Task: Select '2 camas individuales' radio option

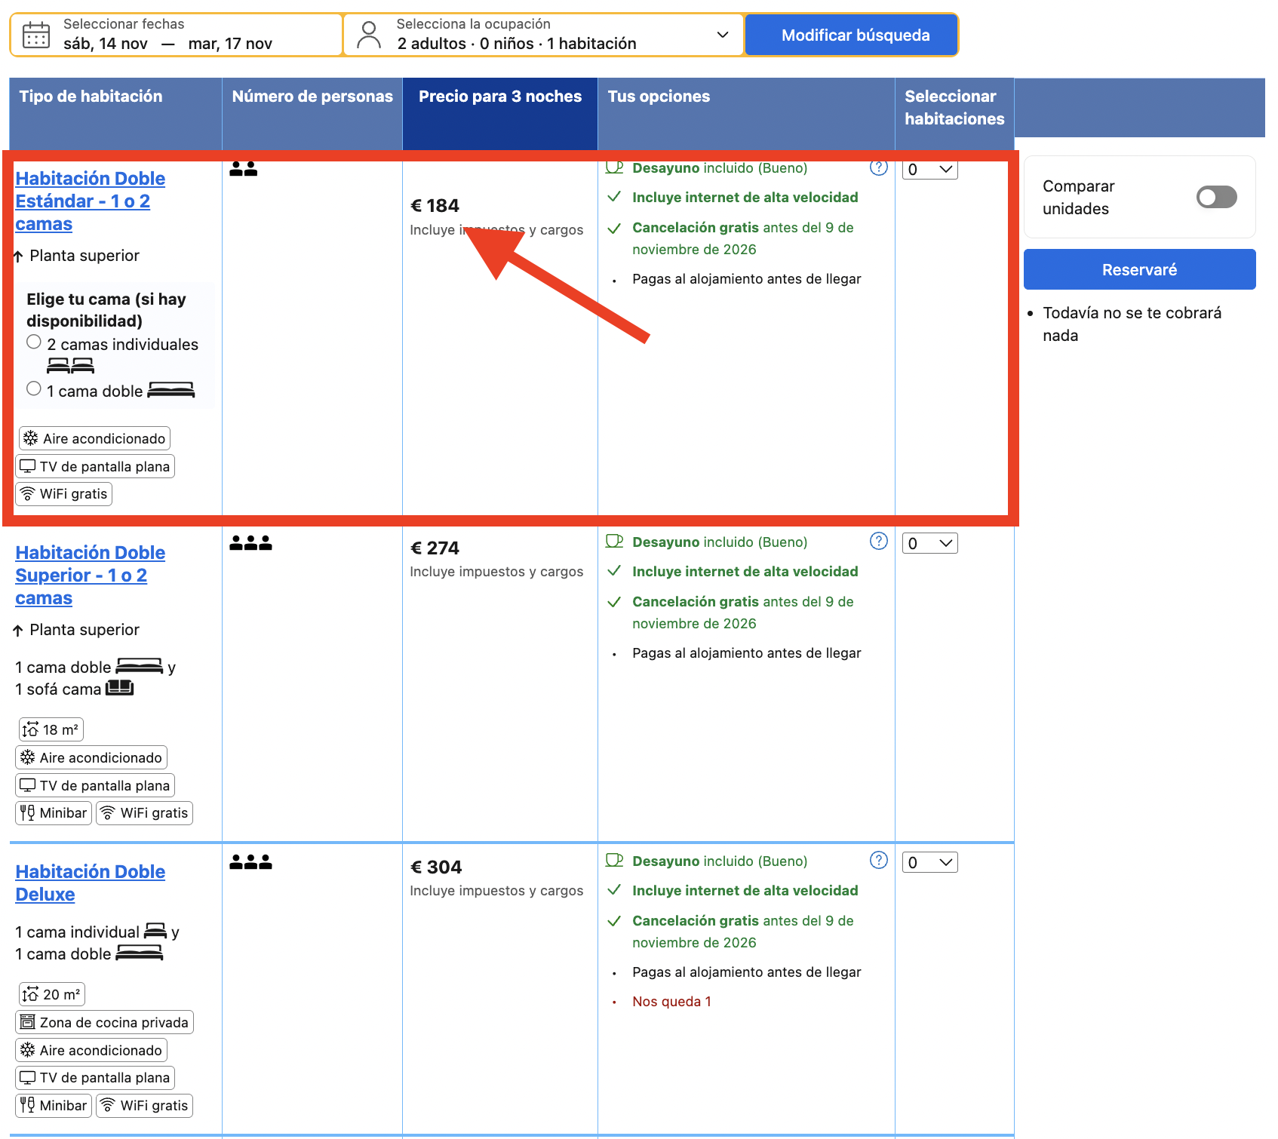Action: click(34, 342)
